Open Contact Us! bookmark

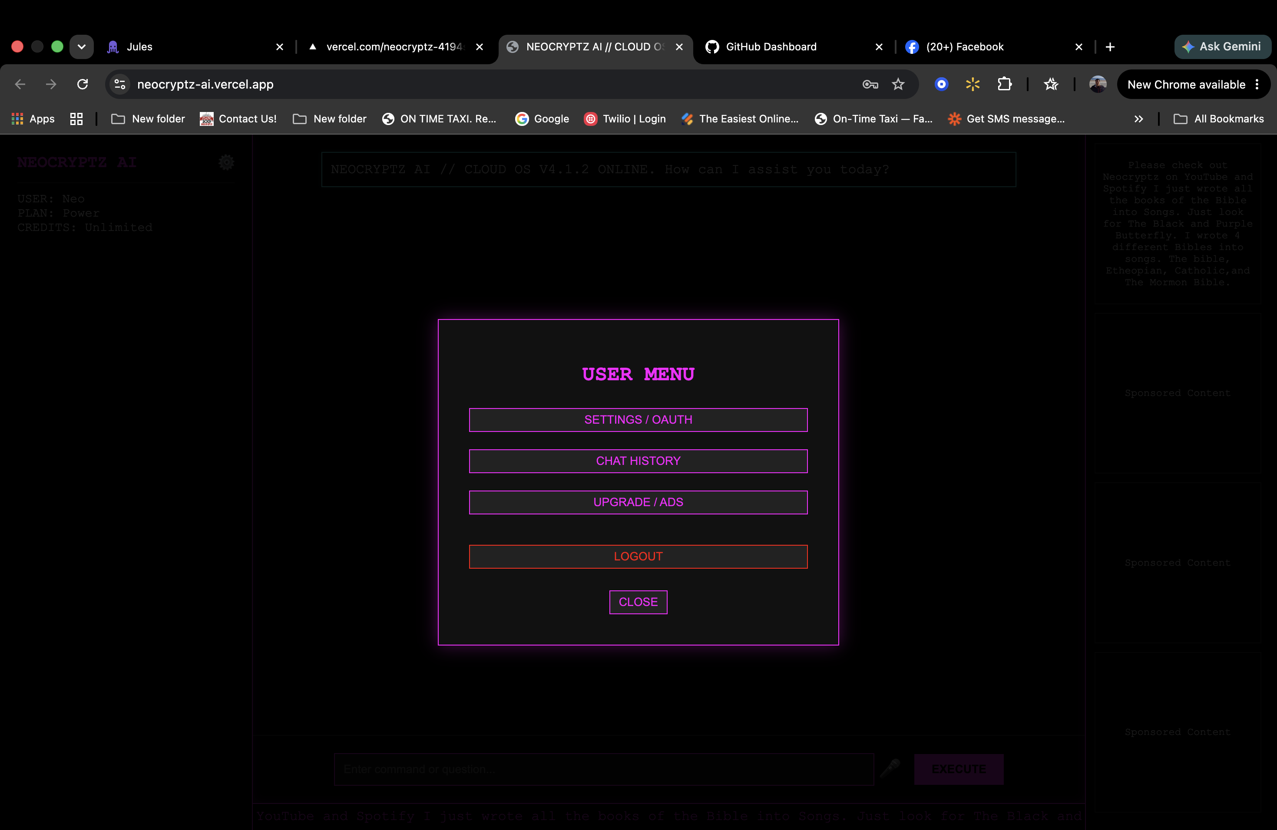tap(238, 119)
